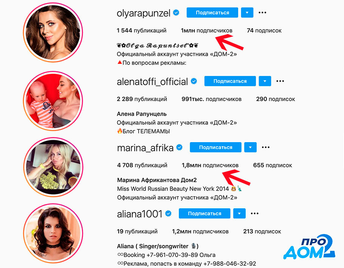Click the verified badge next to alenatoffi_official
Image resolution: width=344 pixels, height=268 pixels.
tap(194, 81)
